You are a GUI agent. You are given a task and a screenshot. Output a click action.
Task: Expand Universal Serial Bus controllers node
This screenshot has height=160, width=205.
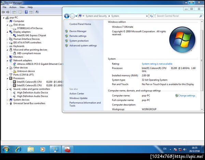point(7,103)
